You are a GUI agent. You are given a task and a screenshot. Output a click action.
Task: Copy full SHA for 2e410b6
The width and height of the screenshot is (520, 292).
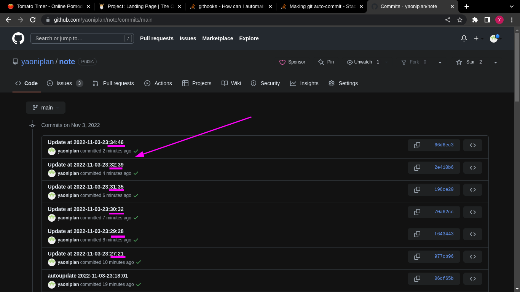tap(417, 168)
